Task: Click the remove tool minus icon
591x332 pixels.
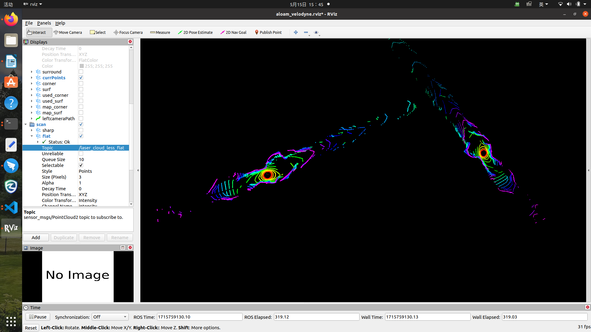Action: coord(306,32)
